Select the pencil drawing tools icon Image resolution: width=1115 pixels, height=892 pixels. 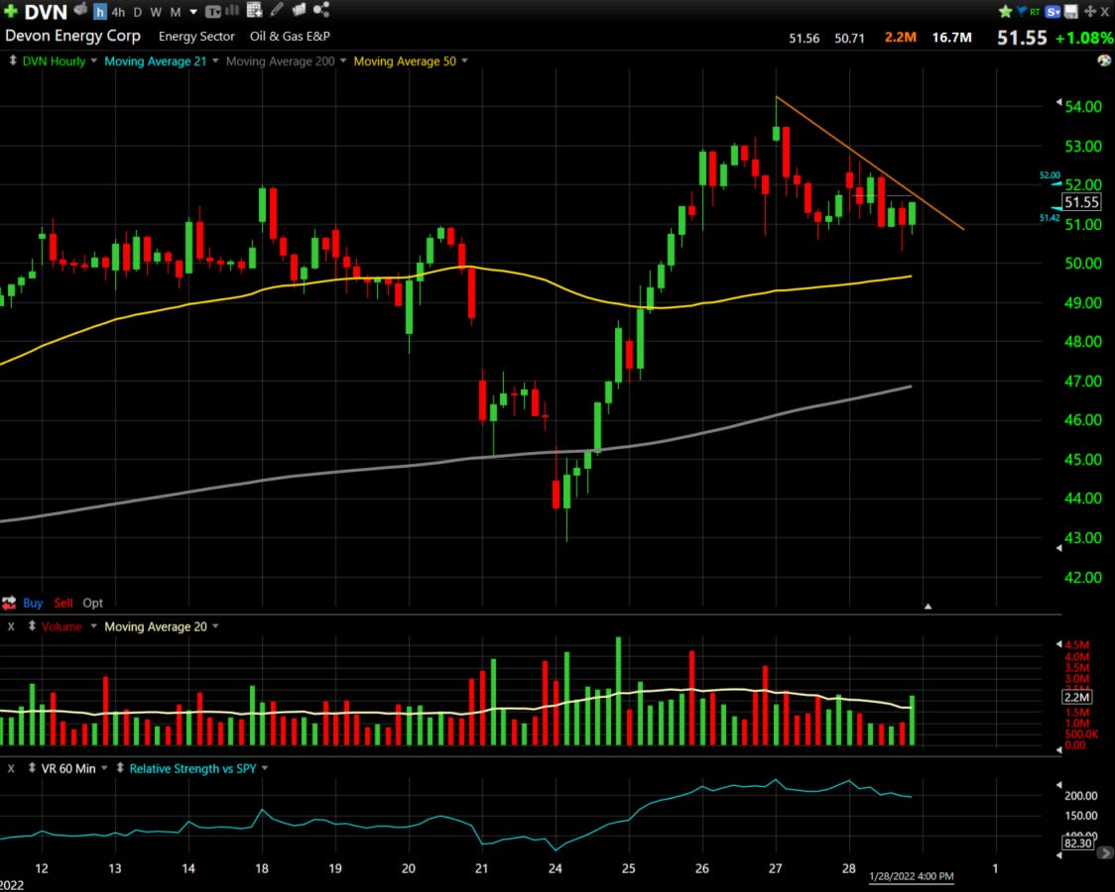coord(277,9)
